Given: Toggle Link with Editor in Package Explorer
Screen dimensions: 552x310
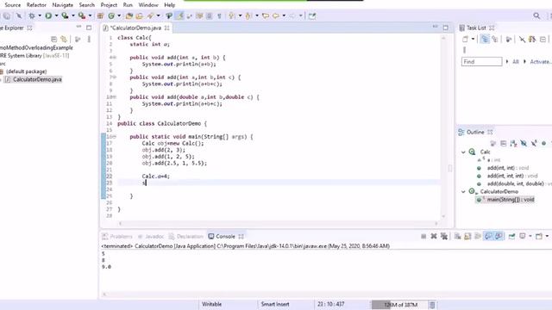Looking at the screenshot, I should (64, 39).
